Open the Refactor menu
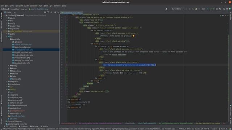The height and width of the screenshot is (130, 232). [x=34, y=6]
